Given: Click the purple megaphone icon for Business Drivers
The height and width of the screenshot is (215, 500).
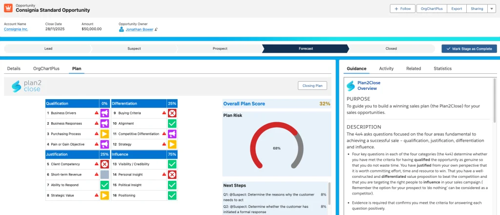Looking at the screenshot, I should click(x=104, y=113).
